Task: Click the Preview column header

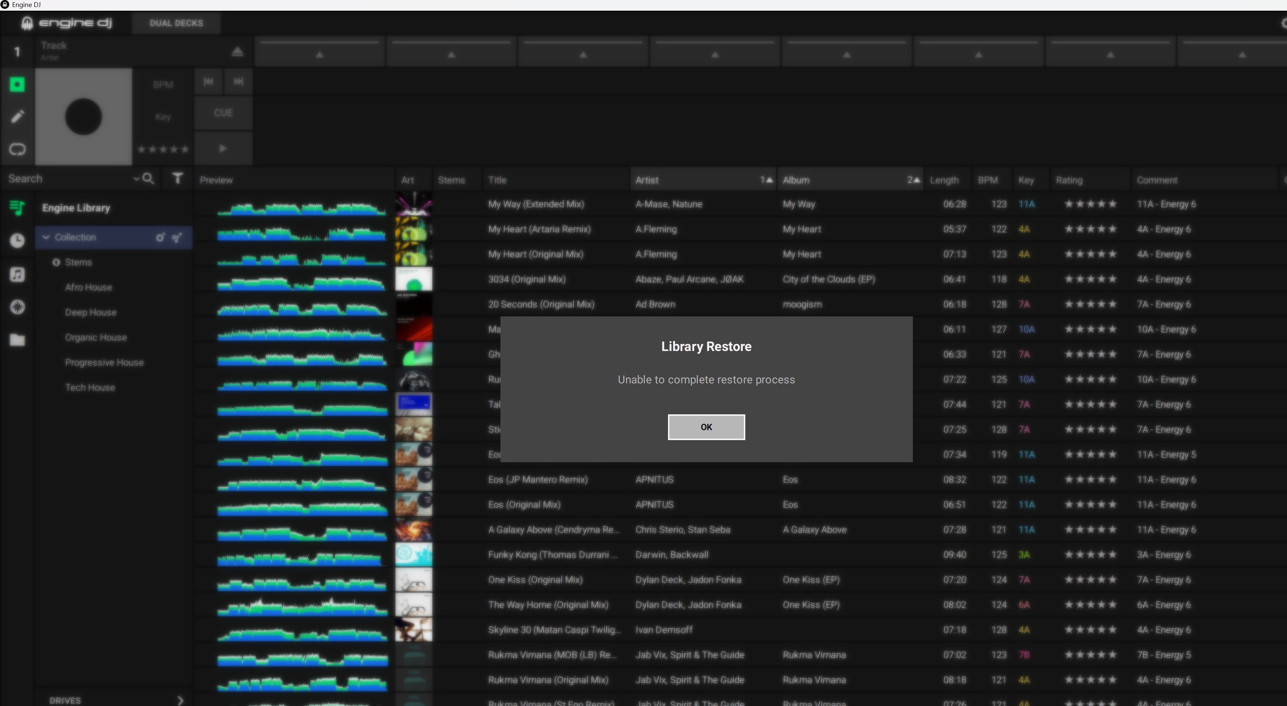Action: click(295, 180)
